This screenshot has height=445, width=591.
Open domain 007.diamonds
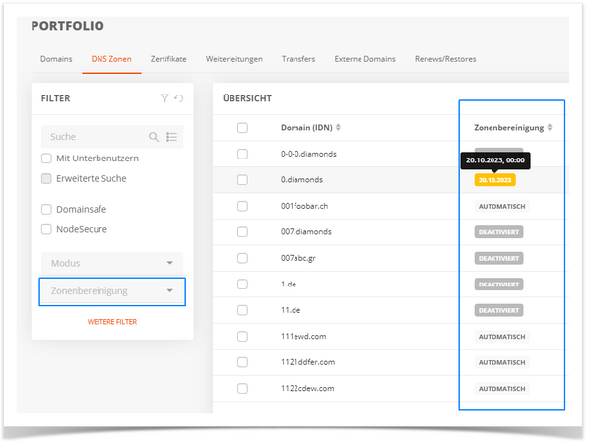click(x=305, y=232)
